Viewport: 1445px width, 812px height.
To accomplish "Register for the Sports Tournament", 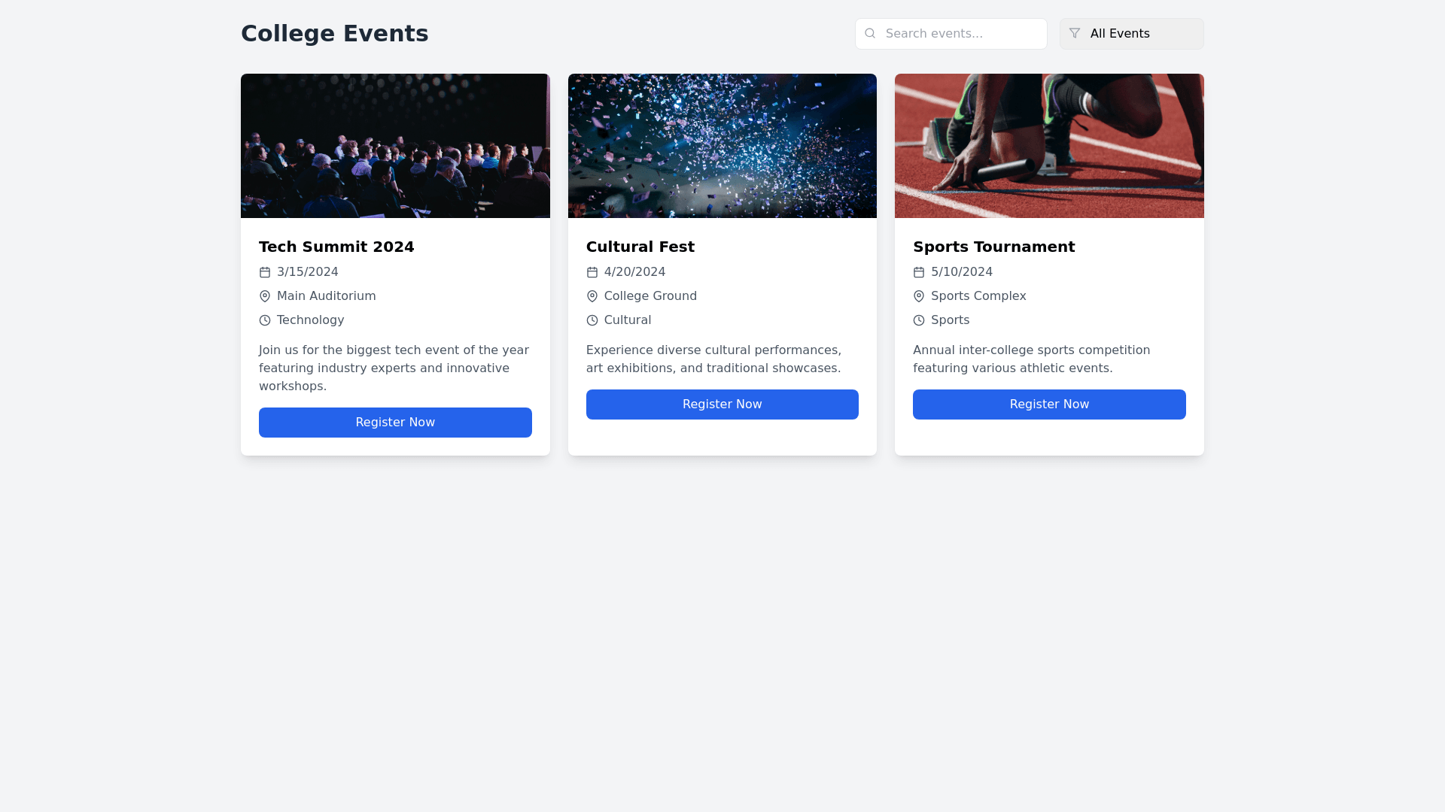I will pyautogui.click(x=1049, y=404).
